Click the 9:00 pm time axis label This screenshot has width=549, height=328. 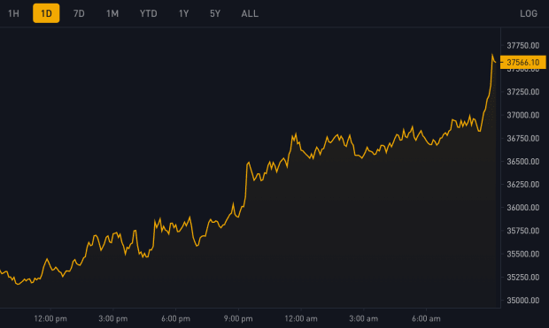[x=238, y=318]
